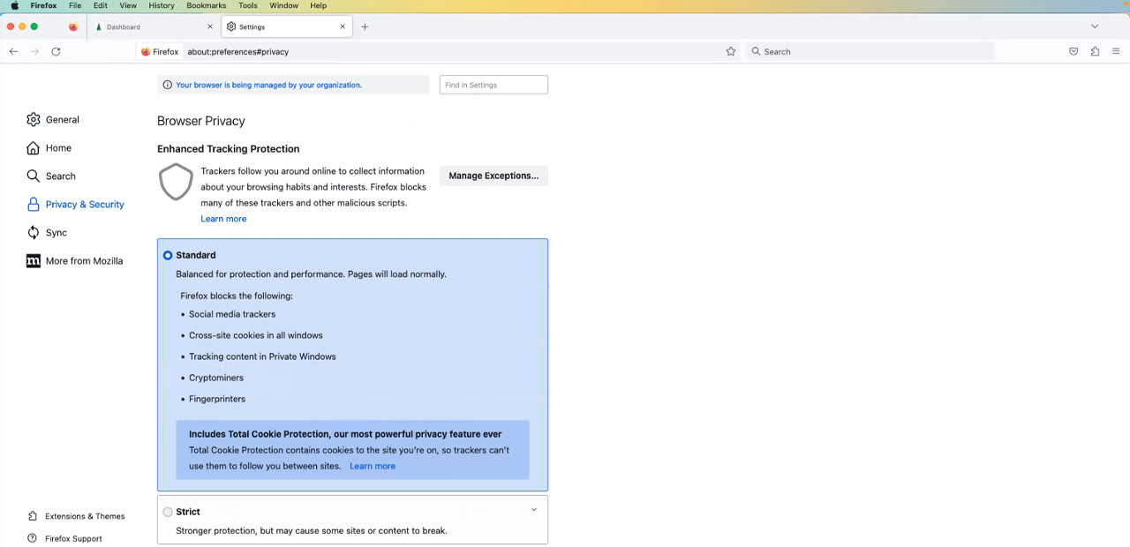Open the Extensions puzzle icon

[x=1095, y=51]
